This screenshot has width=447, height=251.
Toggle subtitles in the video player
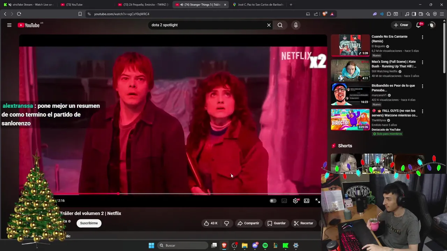tap(284, 201)
